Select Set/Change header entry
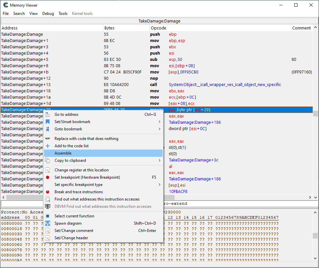 103,238
